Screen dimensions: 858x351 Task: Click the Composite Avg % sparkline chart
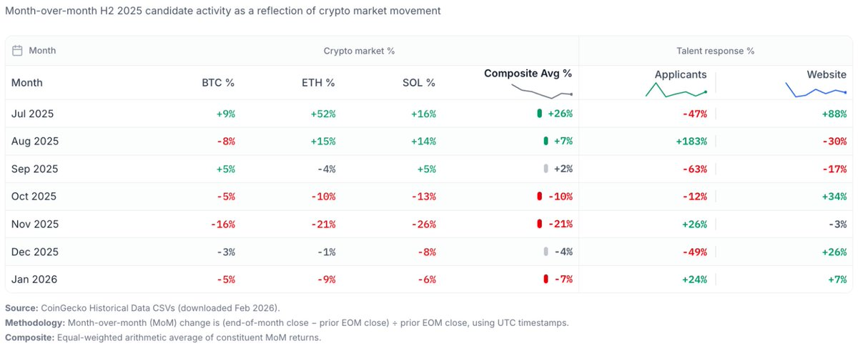pyautogui.click(x=542, y=91)
